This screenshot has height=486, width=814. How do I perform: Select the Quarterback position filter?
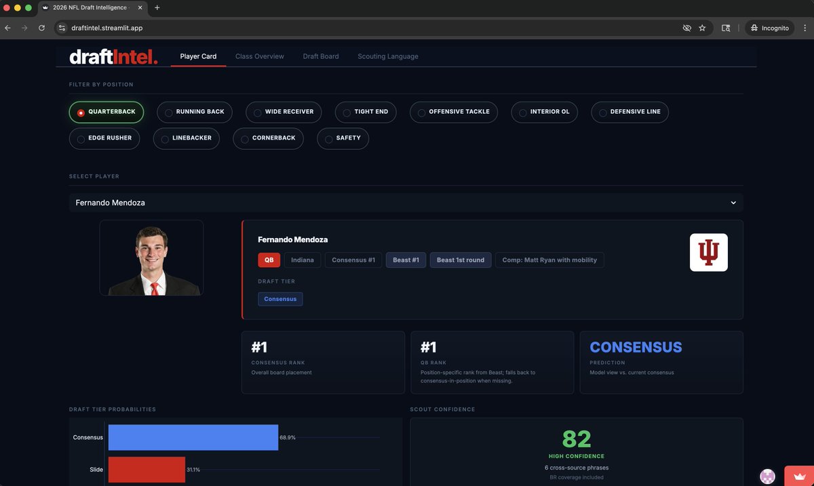point(106,112)
